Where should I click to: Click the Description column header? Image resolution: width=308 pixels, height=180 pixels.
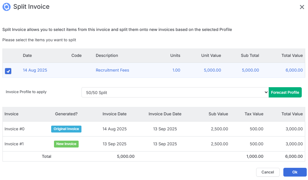(x=107, y=56)
